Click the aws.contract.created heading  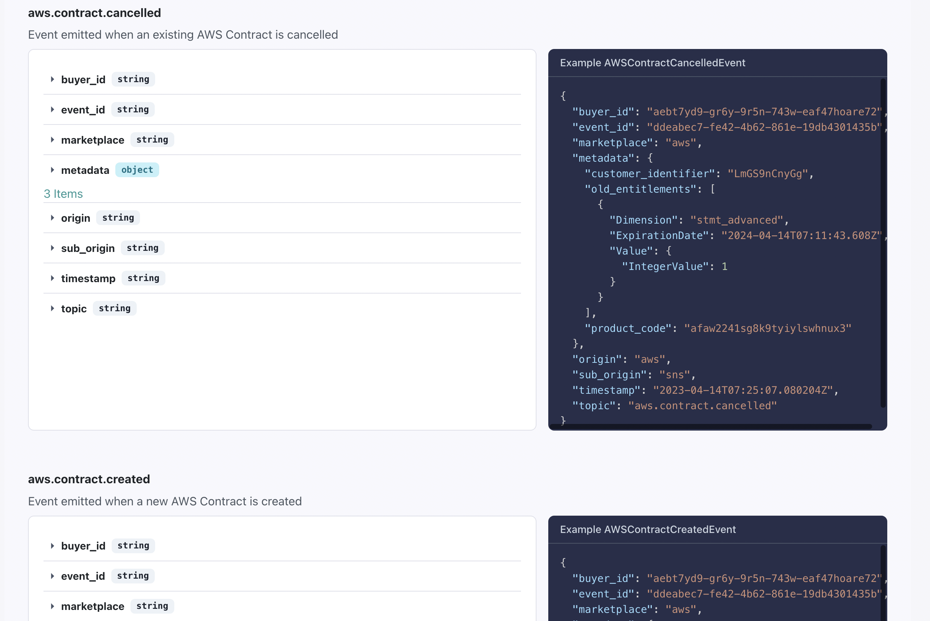point(89,479)
